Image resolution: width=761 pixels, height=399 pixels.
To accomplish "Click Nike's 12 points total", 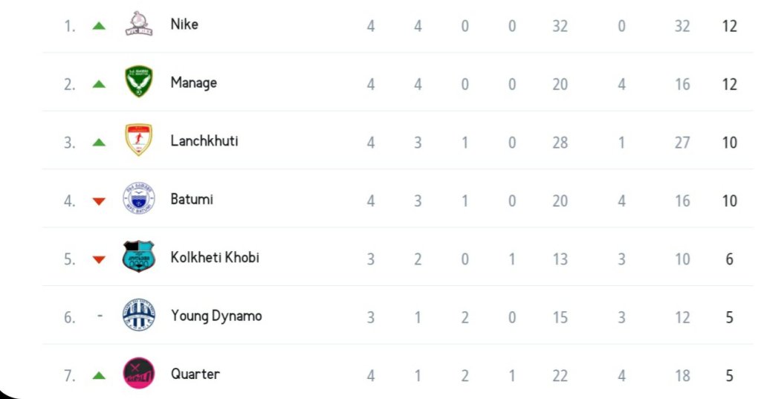I will (x=729, y=26).
